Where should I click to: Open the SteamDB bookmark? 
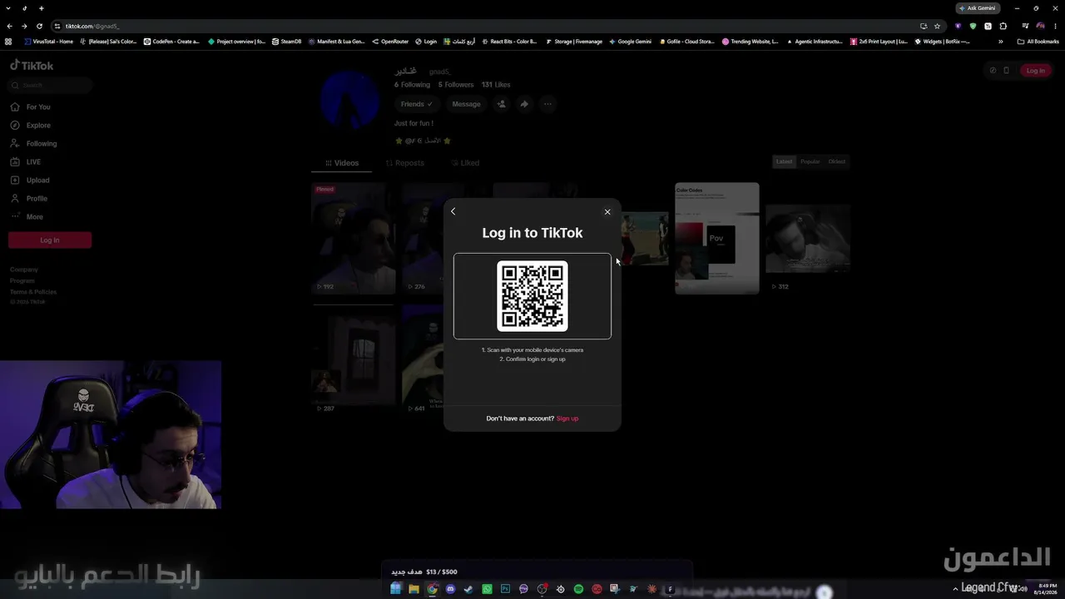point(287,42)
